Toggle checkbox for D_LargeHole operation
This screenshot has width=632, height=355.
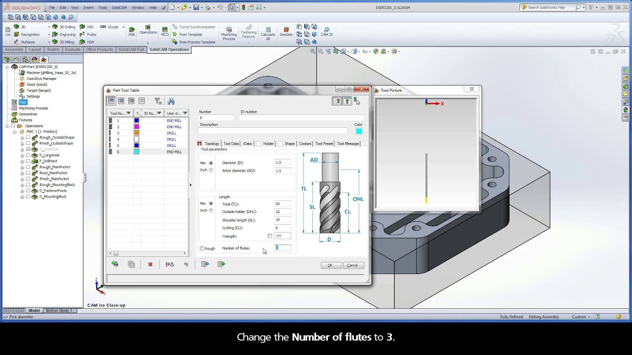coord(28,155)
